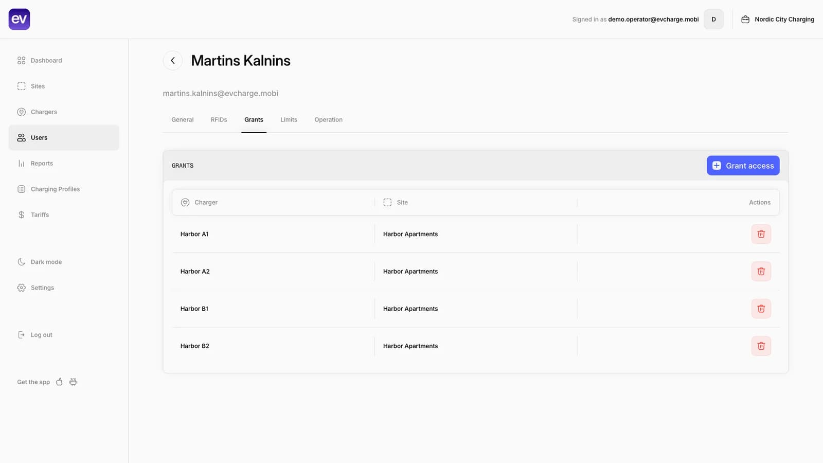
Task: Click Harbor Apartments in Harbor B1 row
Action: point(410,309)
